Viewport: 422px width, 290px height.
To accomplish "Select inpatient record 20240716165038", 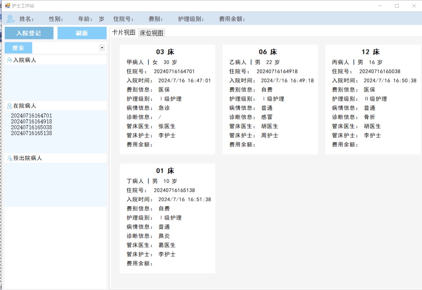I will click(x=31, y=127).
